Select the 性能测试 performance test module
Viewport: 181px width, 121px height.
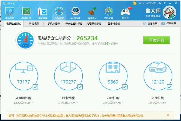pos(59,13)
